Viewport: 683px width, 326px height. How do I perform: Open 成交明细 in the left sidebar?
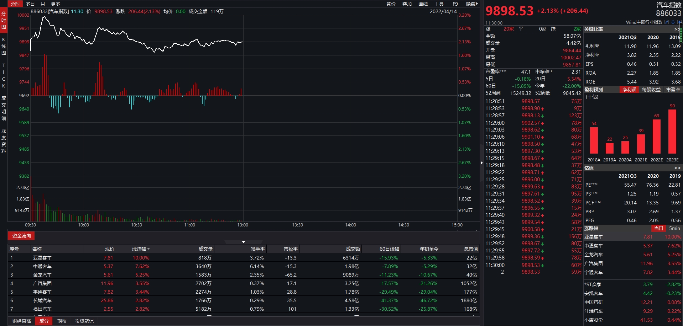click(x=4, y=108)
